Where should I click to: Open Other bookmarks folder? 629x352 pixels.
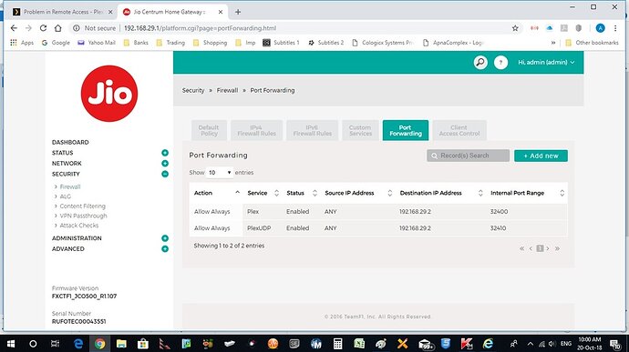point(592,43)
